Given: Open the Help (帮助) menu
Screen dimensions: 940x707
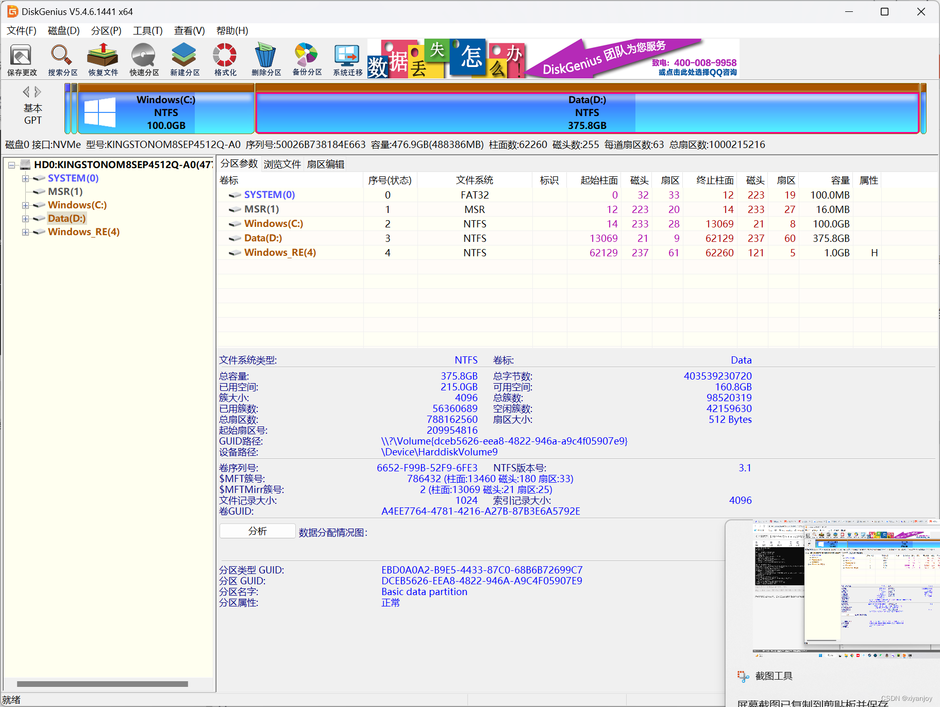Looking at the screenshot, I should [232, 30].
